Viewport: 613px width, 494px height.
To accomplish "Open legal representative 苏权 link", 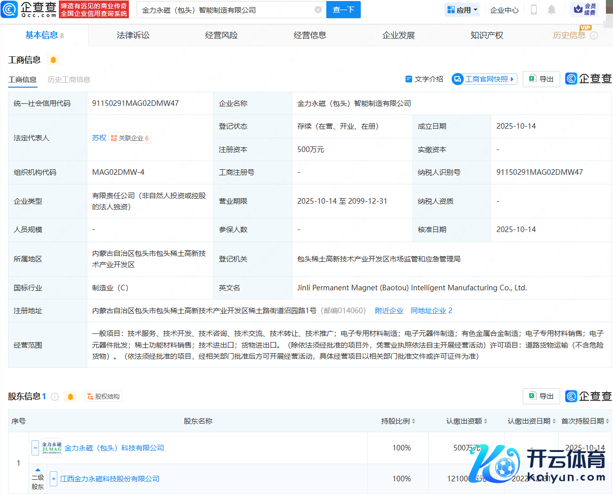I will click(99, 138).
